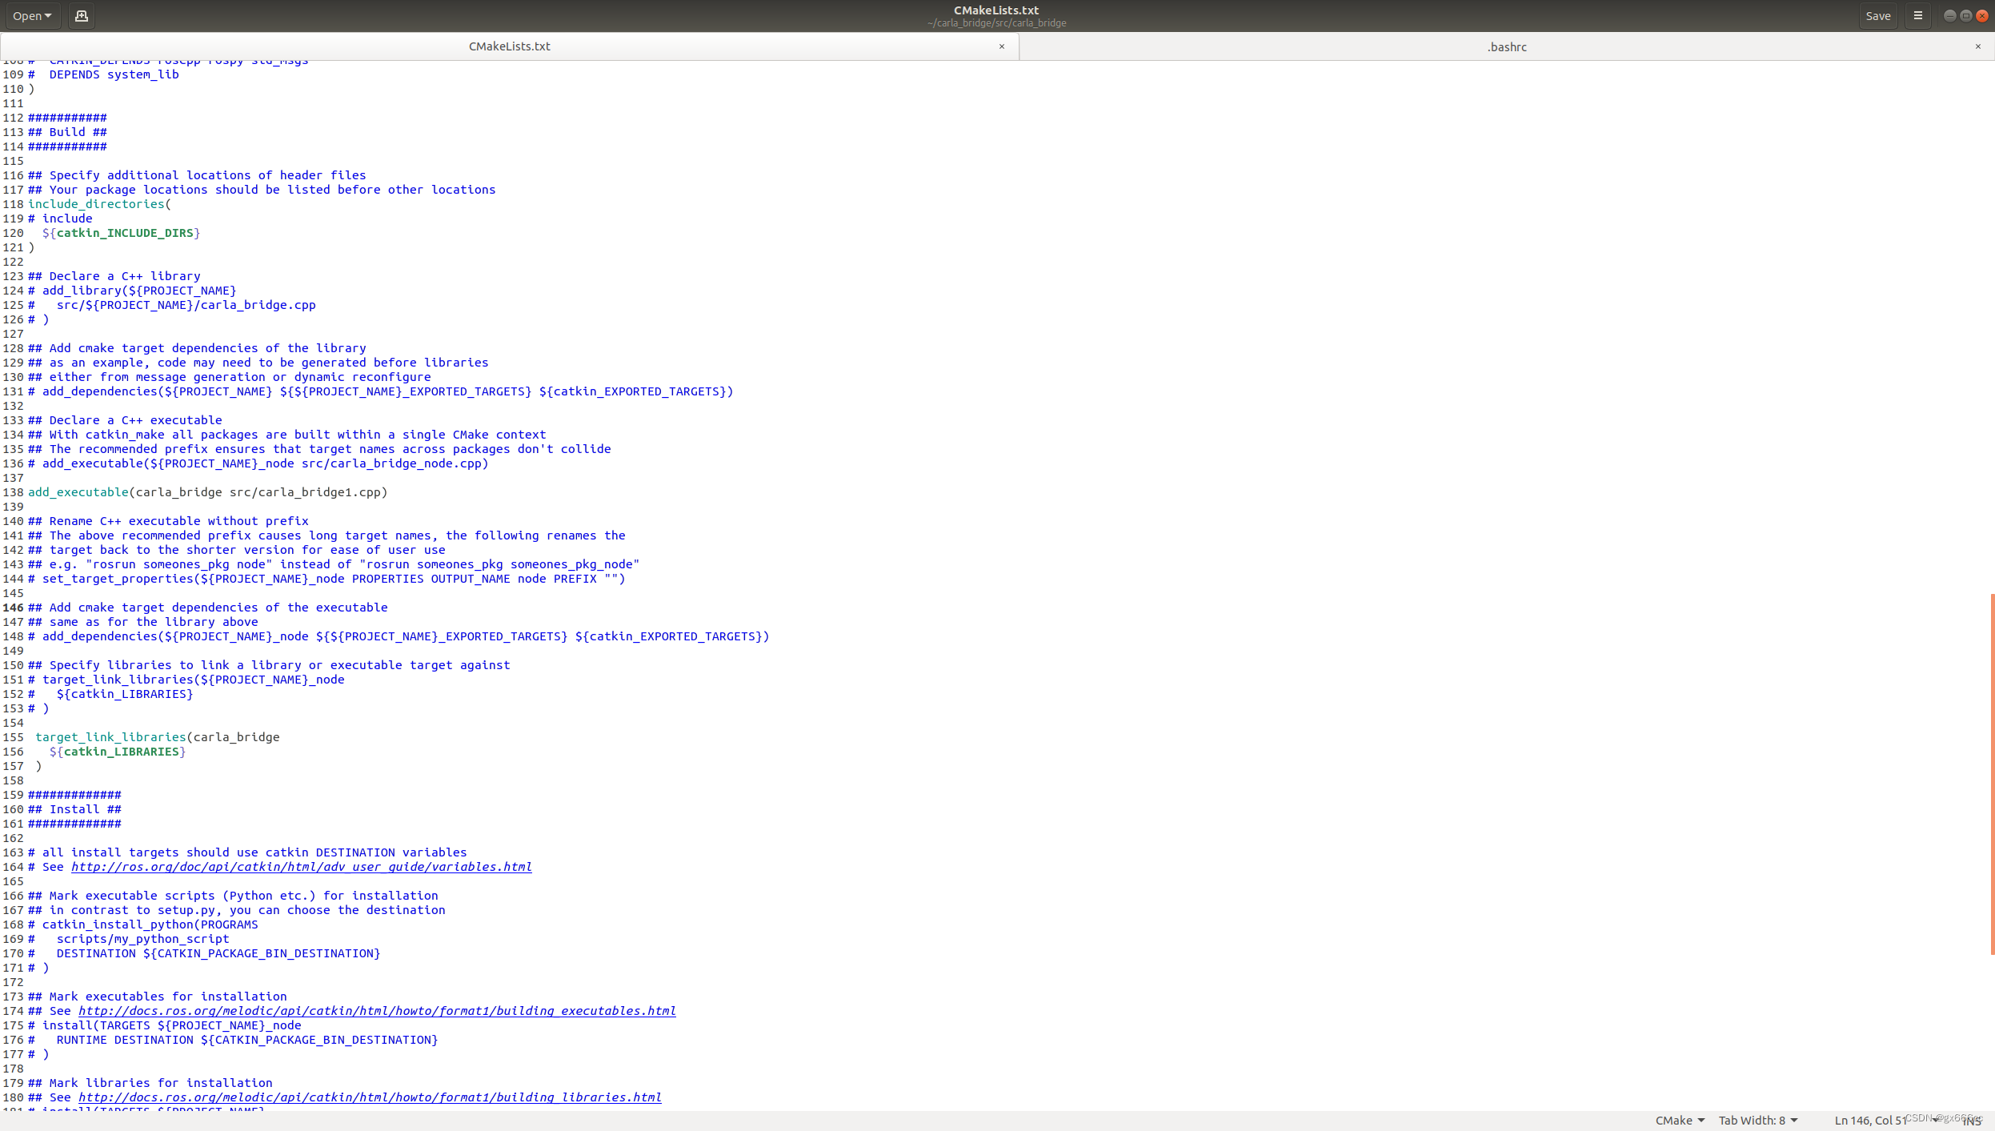Maximize the gedit window
This screenshot has height=1131, width=1995.
tap(1965, 16)
